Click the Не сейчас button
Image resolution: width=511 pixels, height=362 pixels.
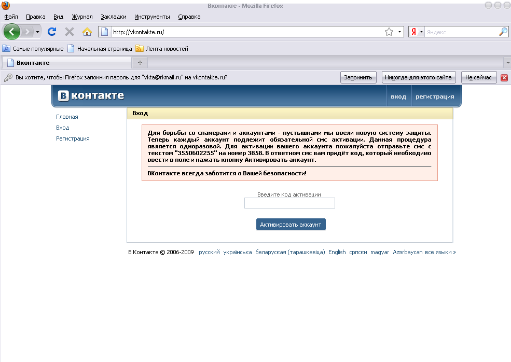(x=479, y=77)
